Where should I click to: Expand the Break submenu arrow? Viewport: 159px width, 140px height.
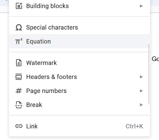click(x=141, y=105)
